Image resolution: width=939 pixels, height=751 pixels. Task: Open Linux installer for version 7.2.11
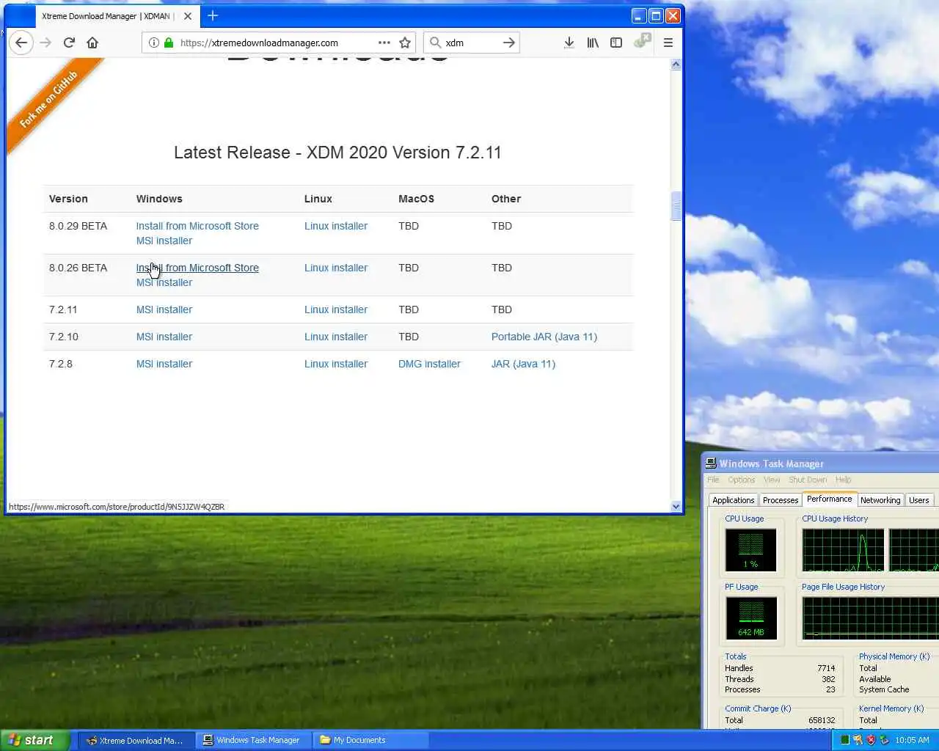(x=336, y=309)
